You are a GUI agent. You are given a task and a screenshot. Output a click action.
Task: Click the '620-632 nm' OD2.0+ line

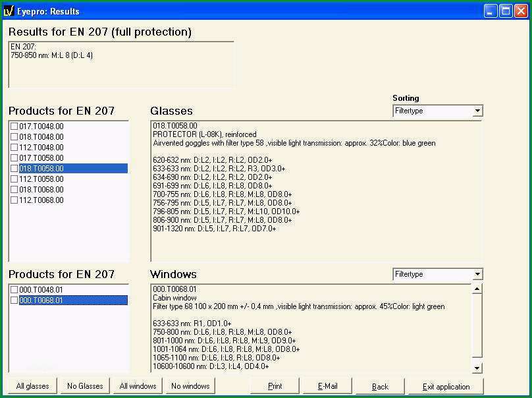pyautogui.click(x=213, y=160)
